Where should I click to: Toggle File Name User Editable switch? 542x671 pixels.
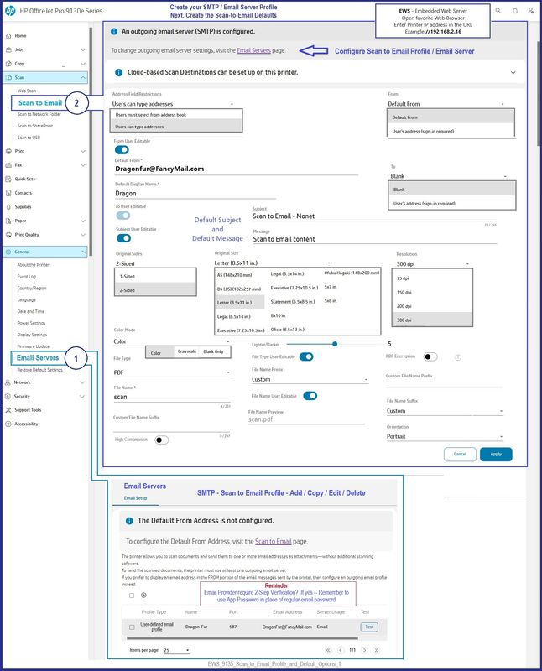point(310,396)
